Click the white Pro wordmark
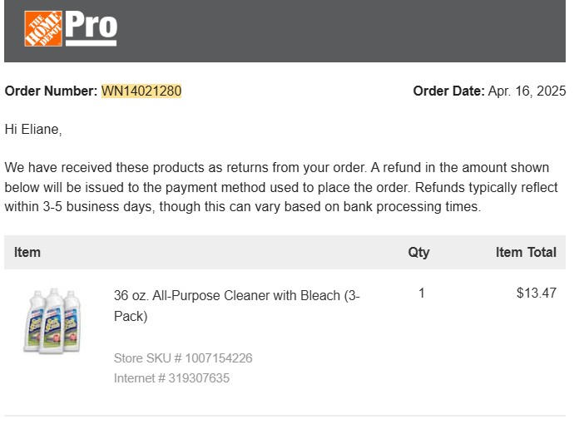The width and height of the screenshot is (584, 429). coord(91,27)
